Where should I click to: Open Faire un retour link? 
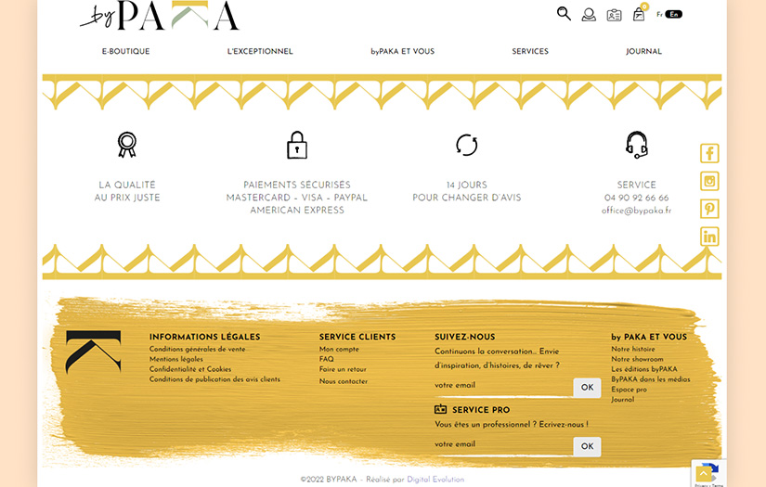(343, 369)
